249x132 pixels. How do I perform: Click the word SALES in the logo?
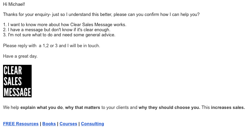tap(13, 81)
